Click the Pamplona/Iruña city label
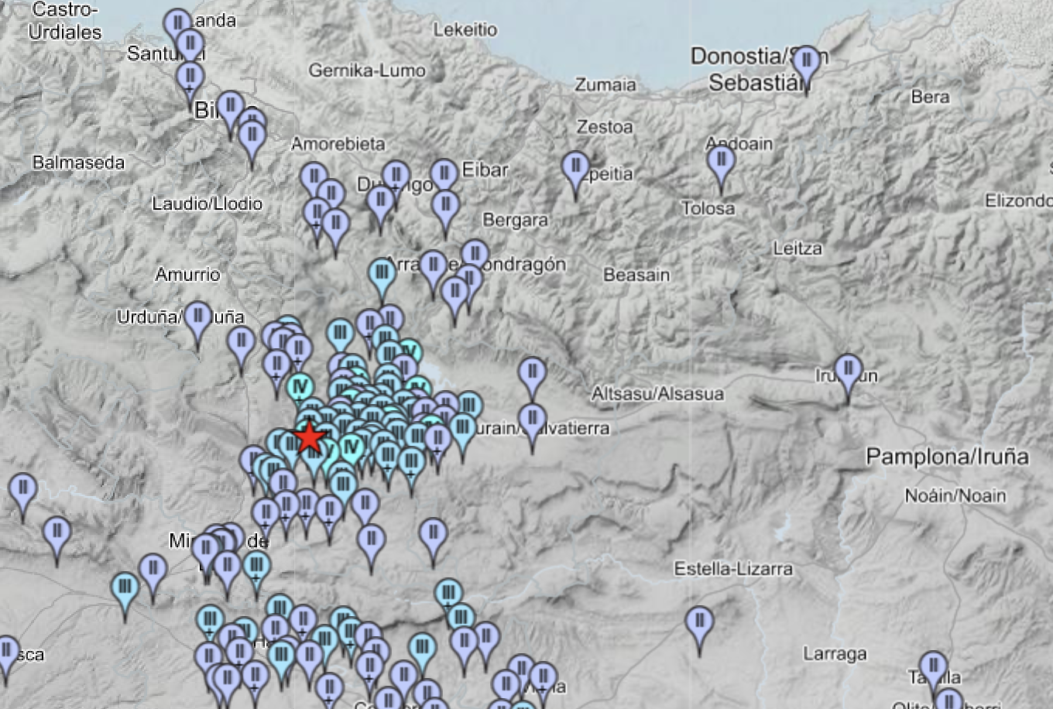 tap(947, 457)
